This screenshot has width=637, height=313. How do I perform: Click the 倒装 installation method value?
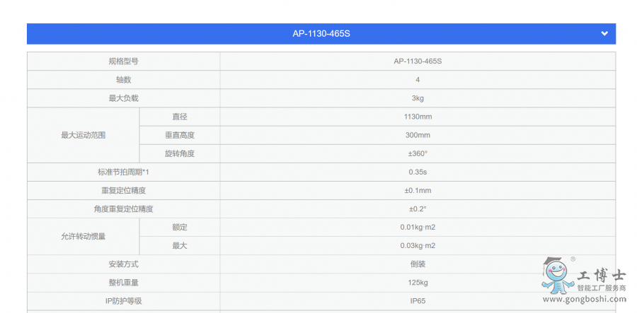click(418, 264)
